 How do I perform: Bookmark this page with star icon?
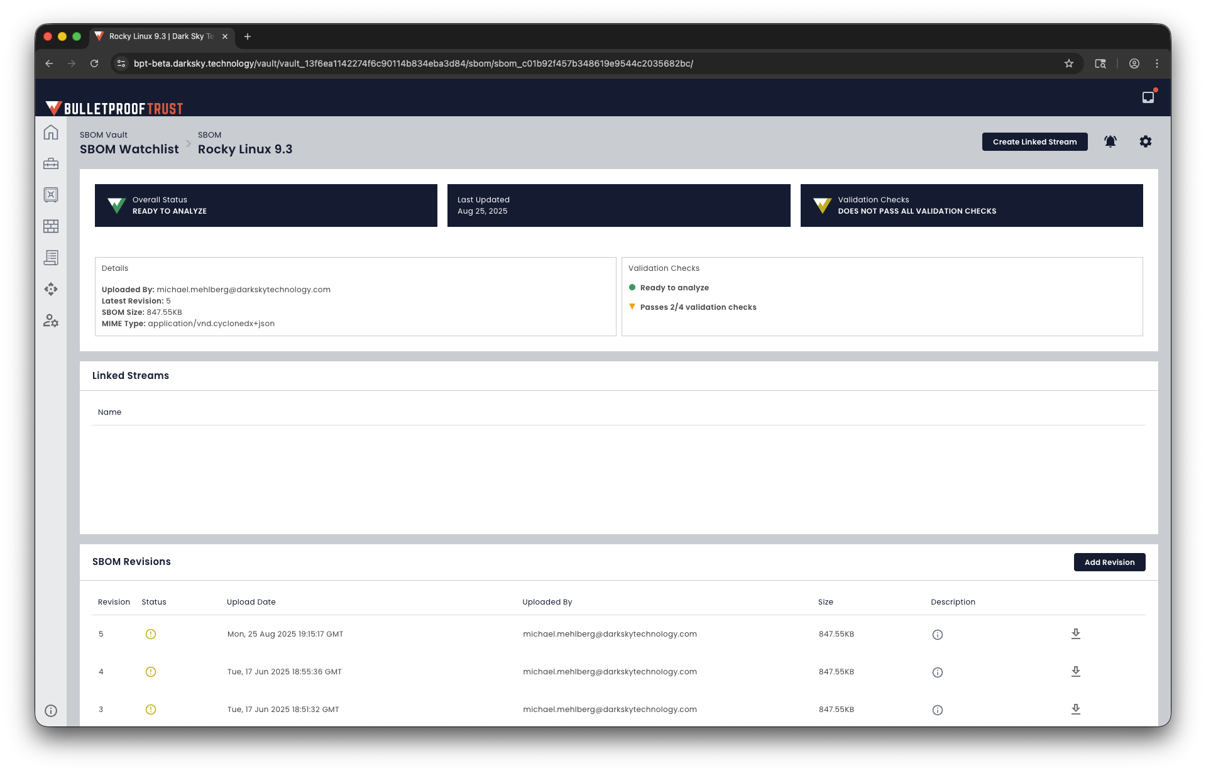click(1069, 63)
